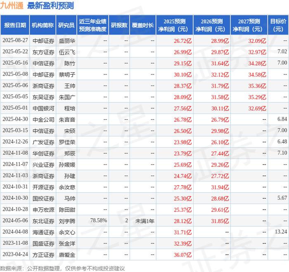Click target price 7.02
Viewport: 289px width, 272px height.
[282, 52]
